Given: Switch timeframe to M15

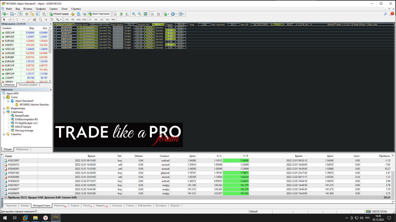Looking at the screenshot, I should click(x=79, y=20).
